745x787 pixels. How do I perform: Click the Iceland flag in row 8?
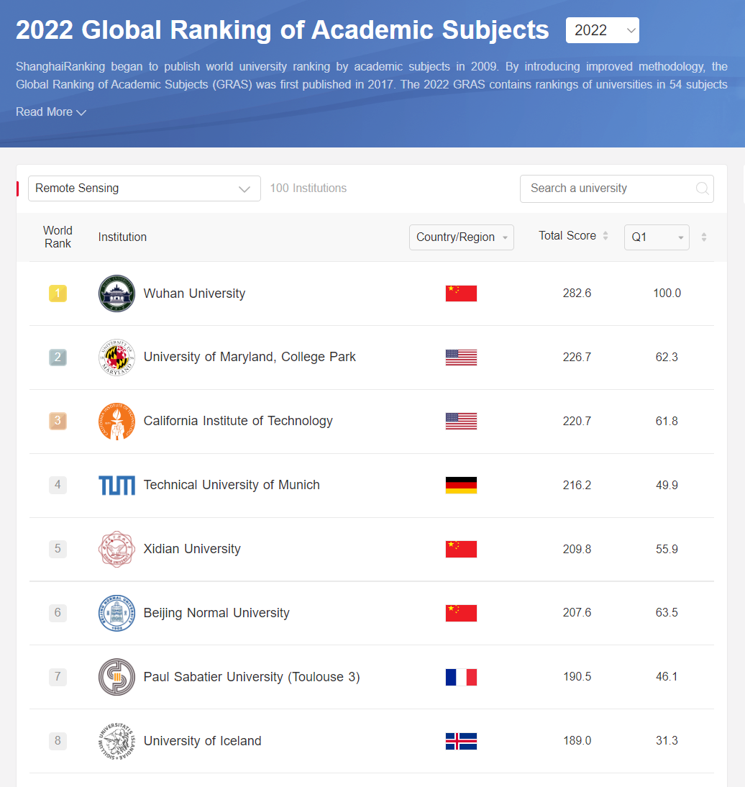[x=461, y=741]
